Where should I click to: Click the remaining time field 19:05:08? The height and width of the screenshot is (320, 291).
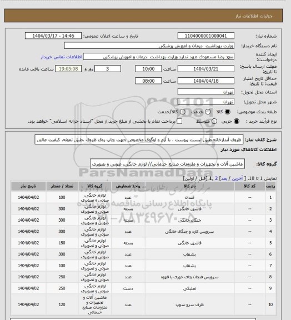68,69
